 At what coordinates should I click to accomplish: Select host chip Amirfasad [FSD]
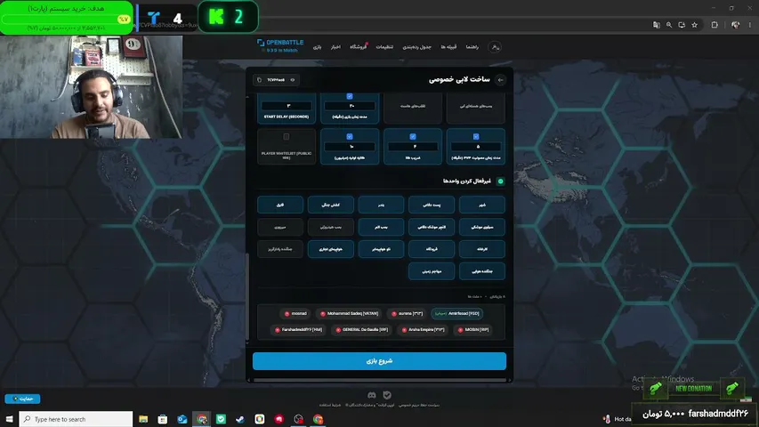pos(457,314)
